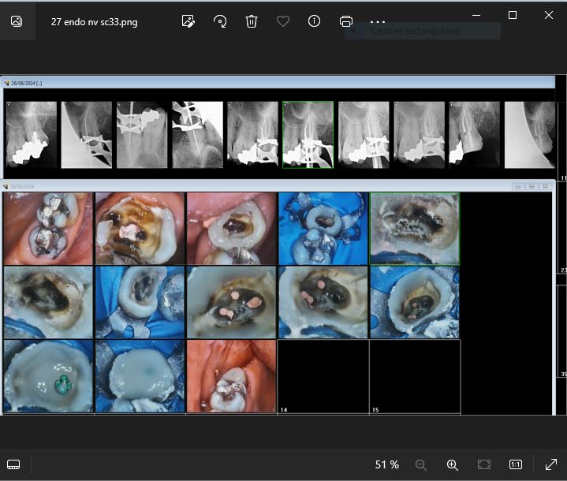Open the three-dot See more menu
567x481 pixels.
pos(378,21)
